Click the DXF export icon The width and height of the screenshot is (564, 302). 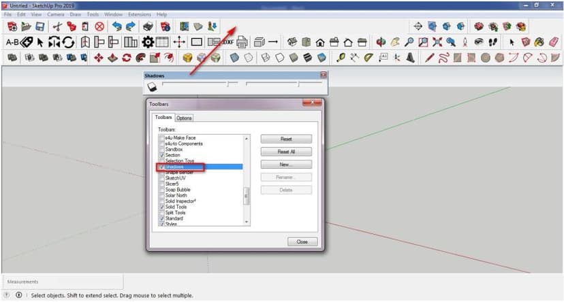(x=228, y=42)
